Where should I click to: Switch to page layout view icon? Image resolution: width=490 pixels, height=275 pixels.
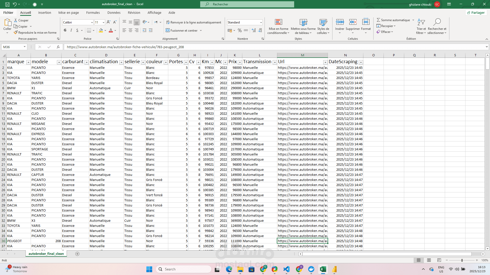(429, 260)
